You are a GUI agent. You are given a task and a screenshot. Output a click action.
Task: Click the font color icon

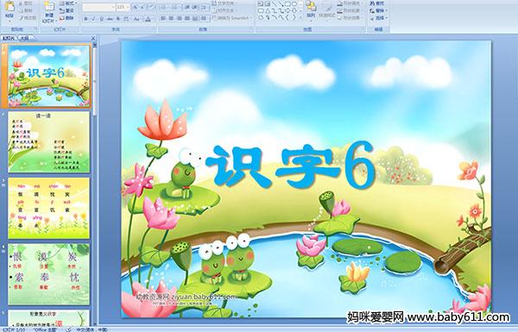click(148, 19)
